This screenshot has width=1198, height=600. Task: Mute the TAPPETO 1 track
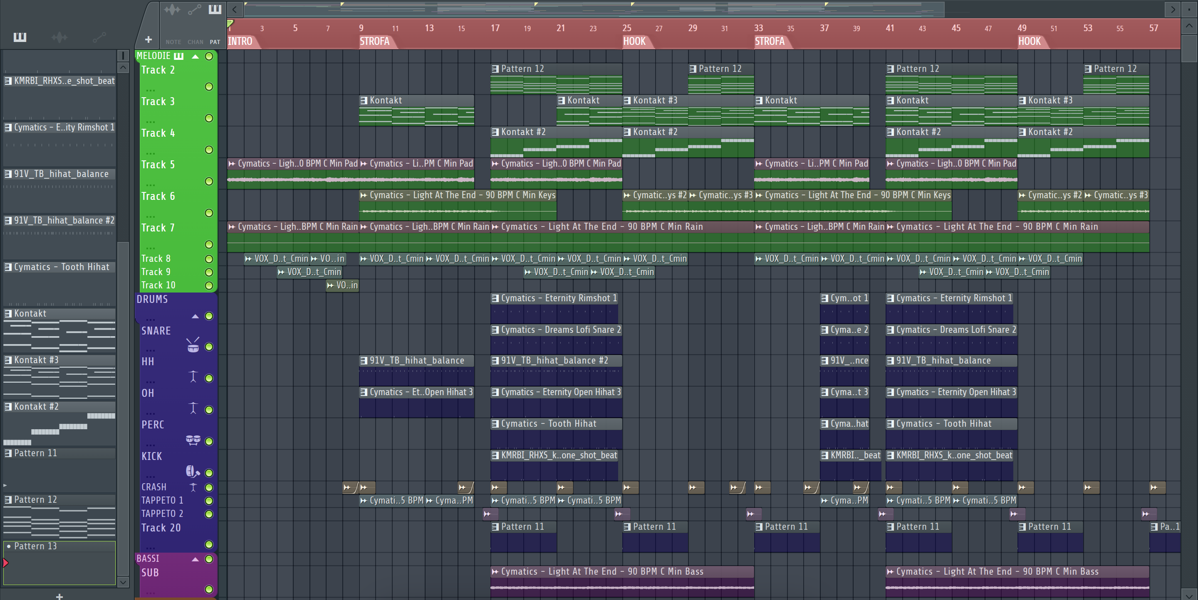click(209, 501)
